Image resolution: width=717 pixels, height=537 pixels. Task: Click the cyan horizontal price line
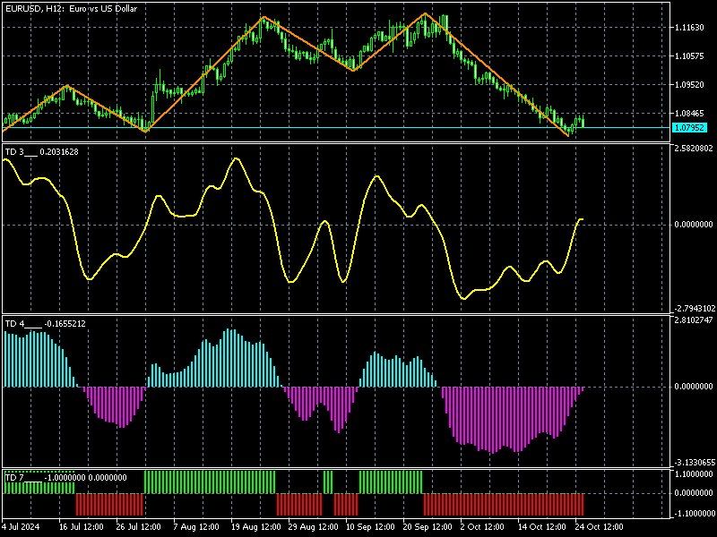[x=336, y=128]
